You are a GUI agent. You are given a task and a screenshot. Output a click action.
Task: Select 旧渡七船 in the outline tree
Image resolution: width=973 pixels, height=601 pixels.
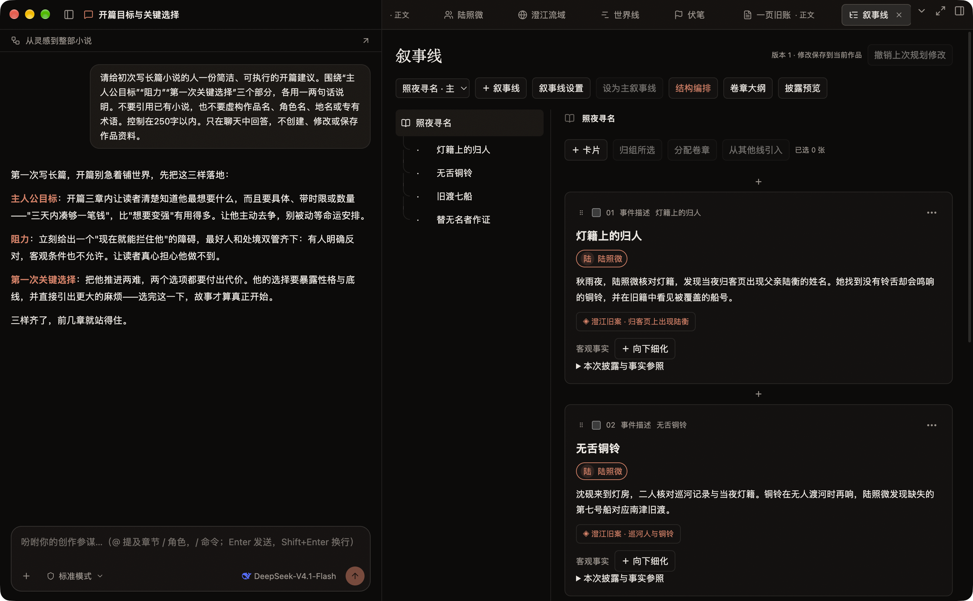point(454,196)
